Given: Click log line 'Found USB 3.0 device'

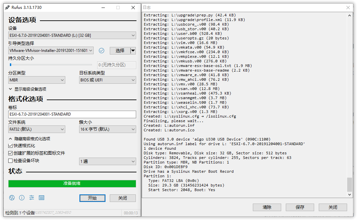Looking at the screenshot, I should [207, 139].
